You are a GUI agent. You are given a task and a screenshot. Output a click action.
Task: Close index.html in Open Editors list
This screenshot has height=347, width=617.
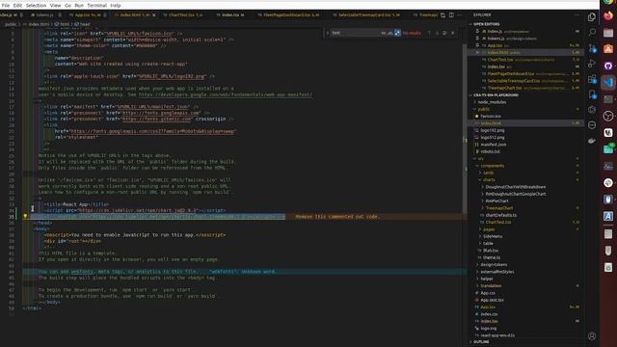coord(477,53)
